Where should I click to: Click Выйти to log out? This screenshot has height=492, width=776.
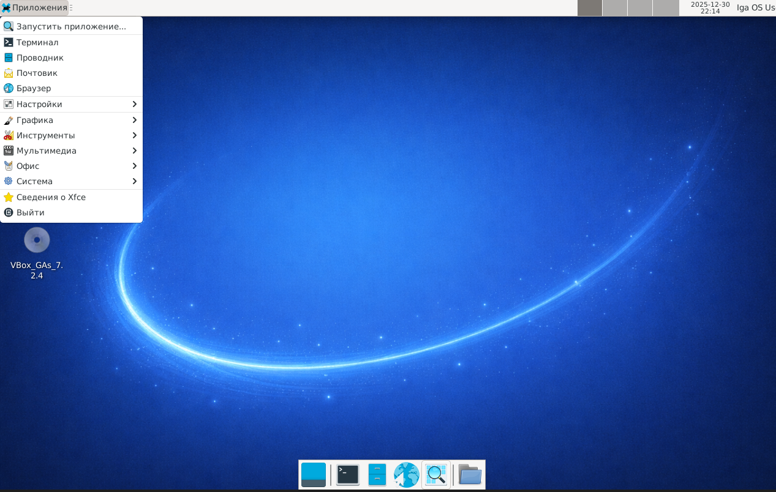coord(30,212)
